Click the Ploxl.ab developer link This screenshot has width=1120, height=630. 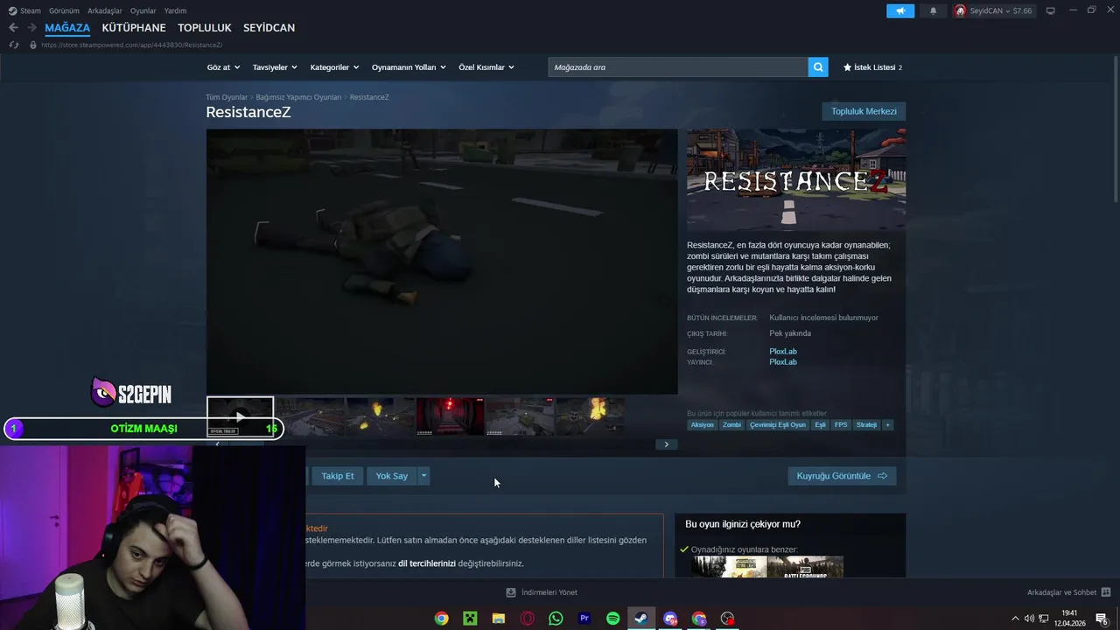[783, 352]
